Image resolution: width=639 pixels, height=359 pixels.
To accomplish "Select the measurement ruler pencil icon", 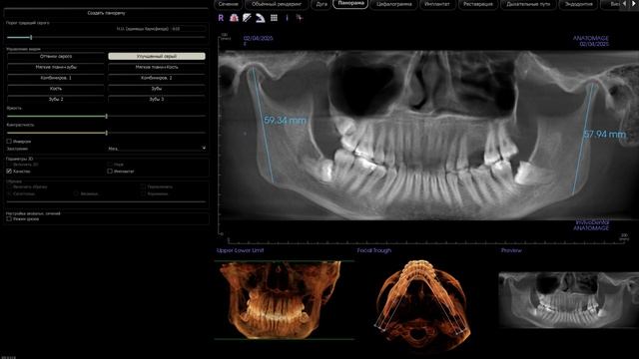I will (247, 18).
